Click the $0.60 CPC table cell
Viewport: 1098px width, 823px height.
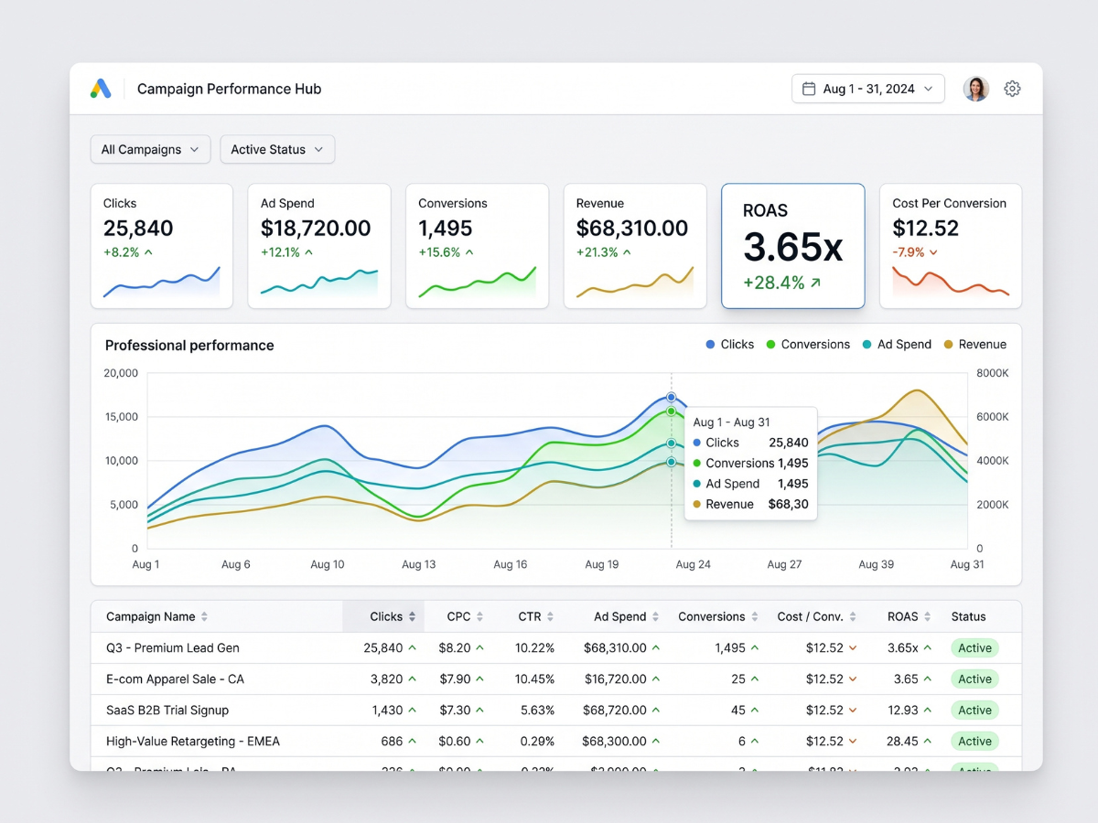pos(455,742)
